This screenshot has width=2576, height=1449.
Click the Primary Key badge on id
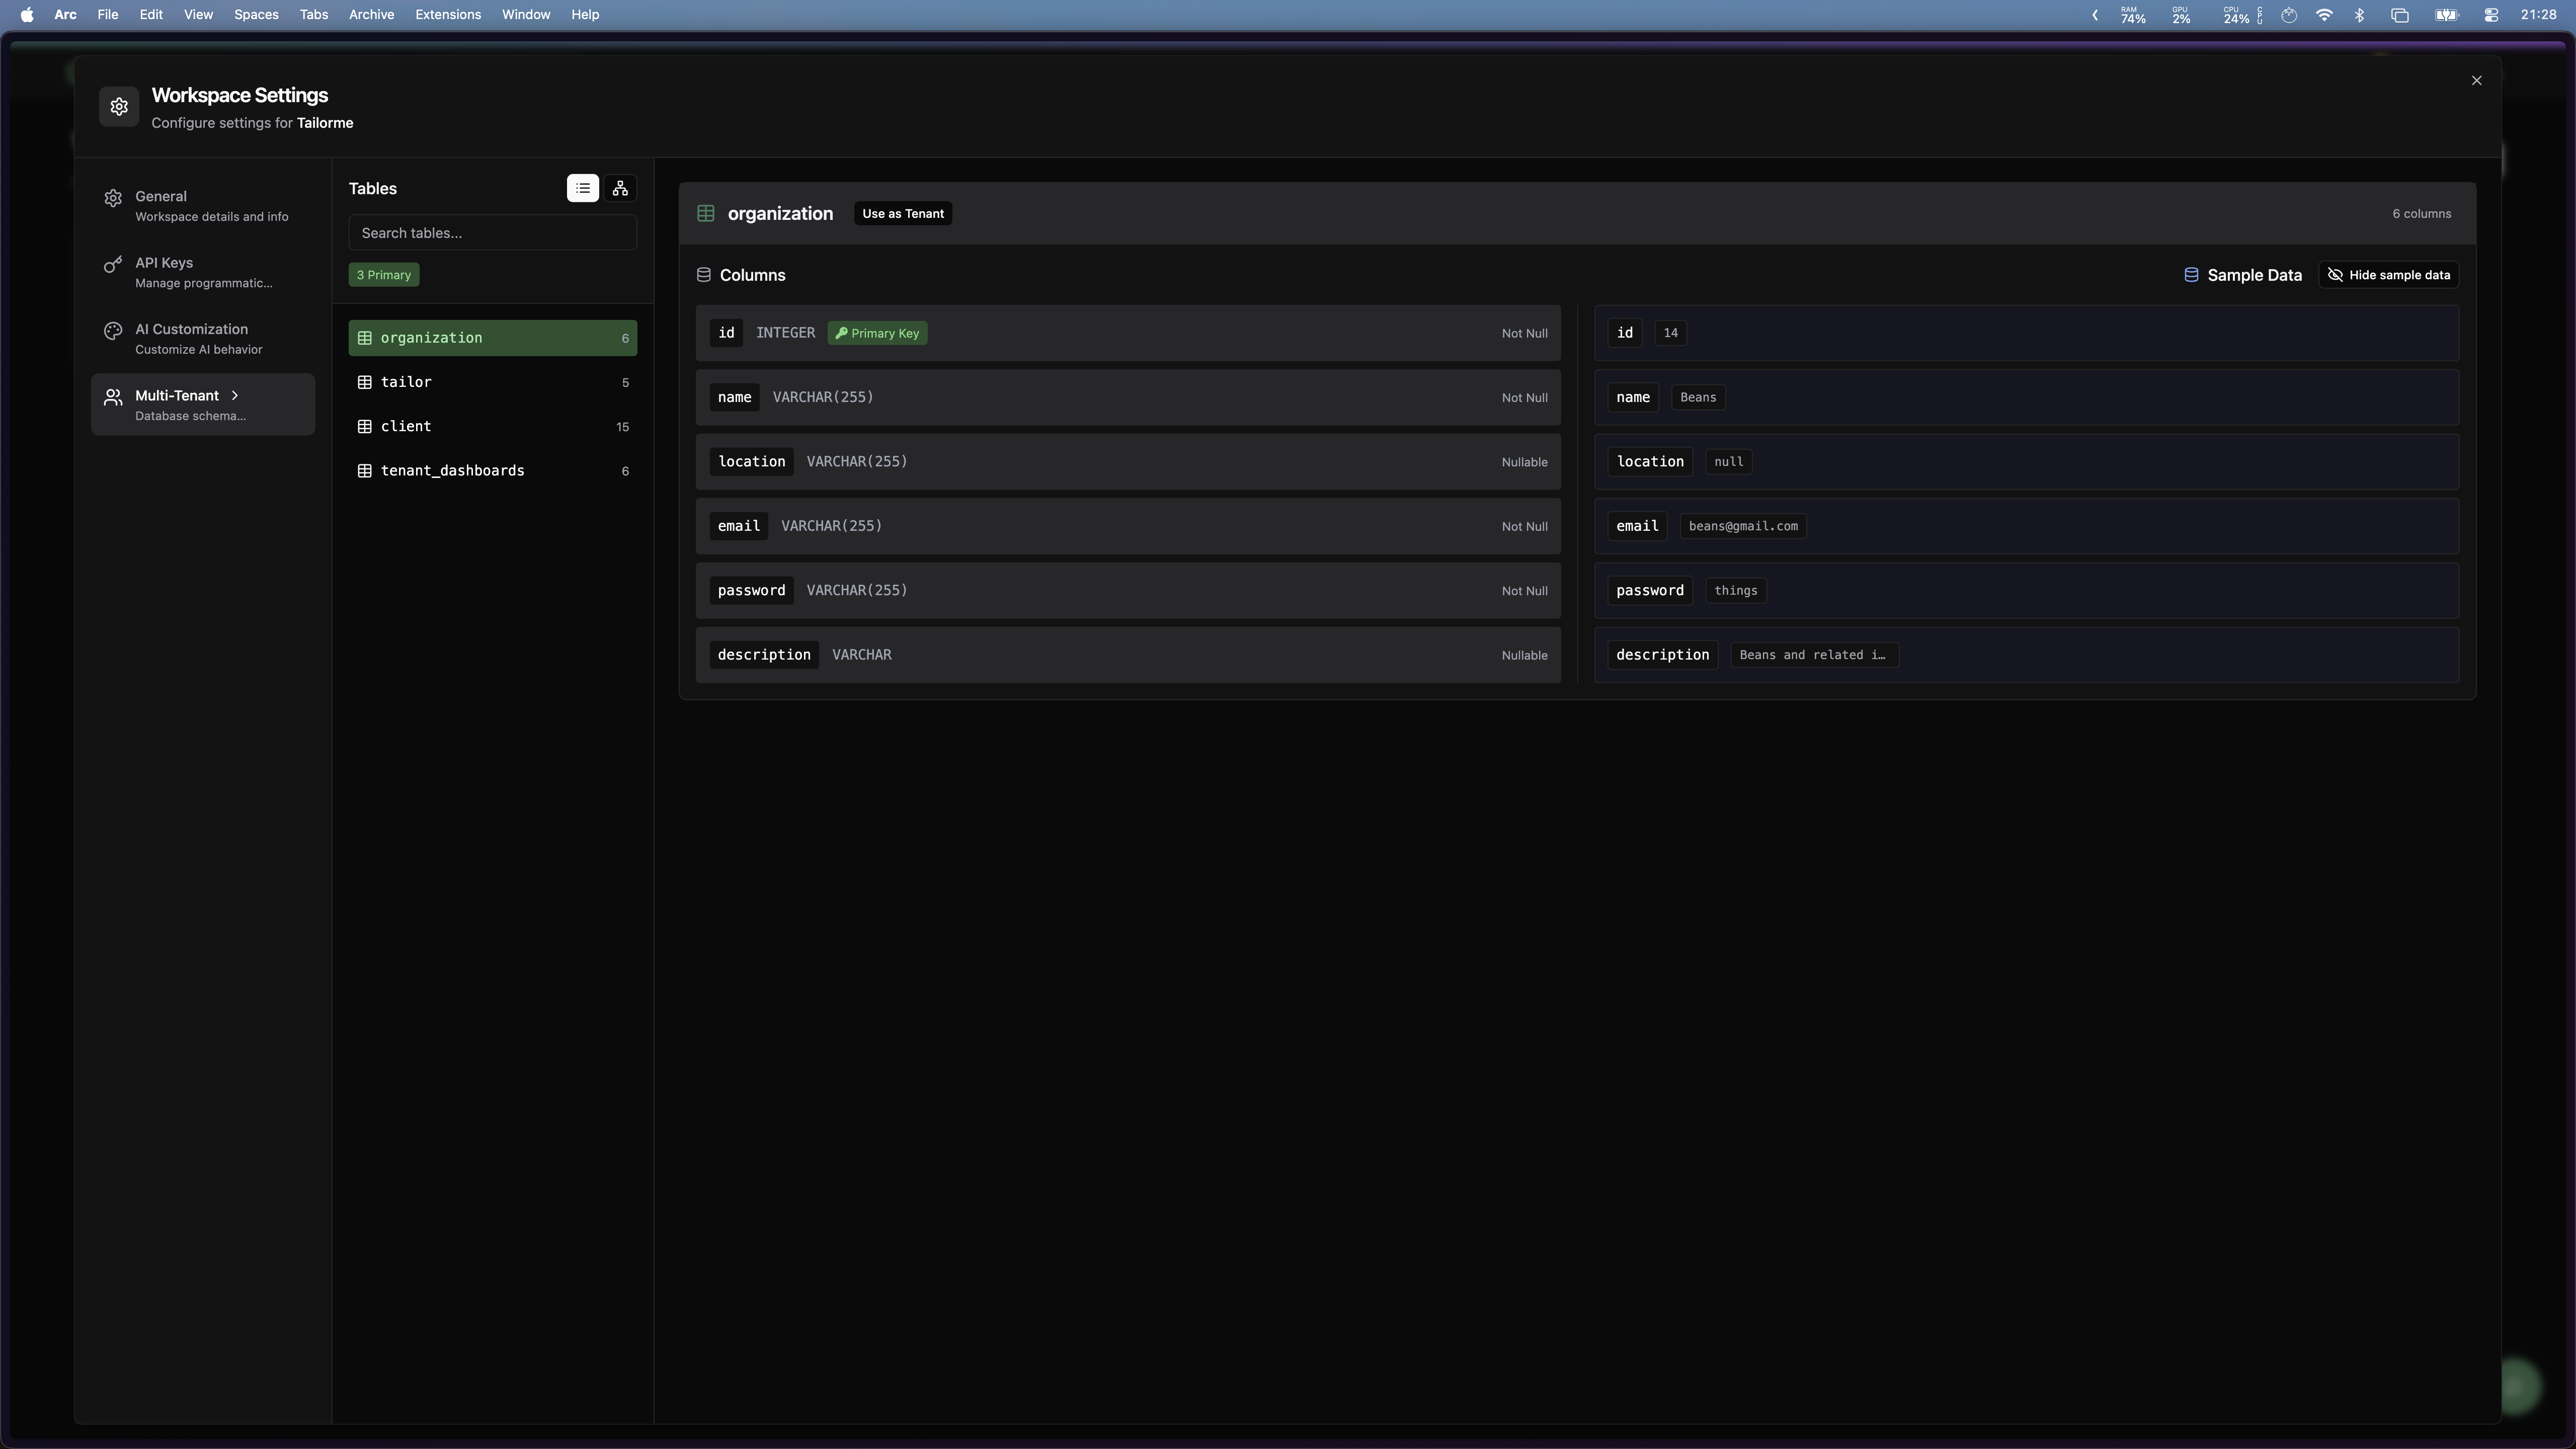point(877,333)
